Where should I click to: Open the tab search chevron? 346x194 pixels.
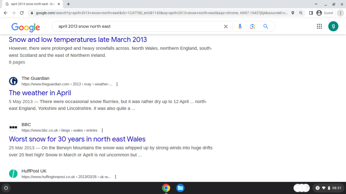tap(316, 4)
